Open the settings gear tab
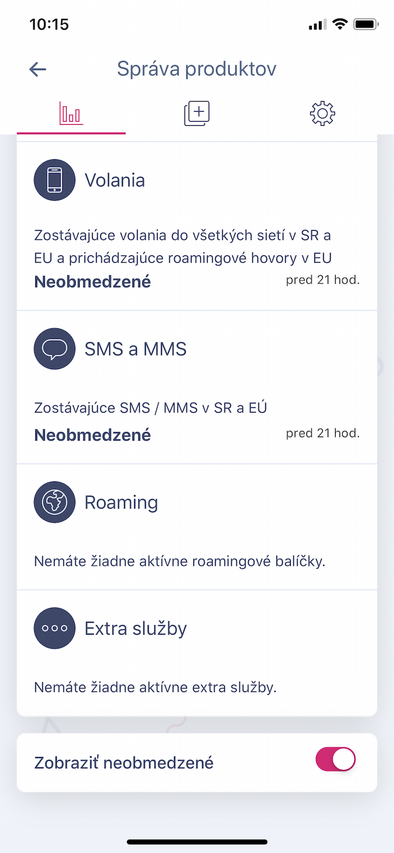 (x=322, y=113)
